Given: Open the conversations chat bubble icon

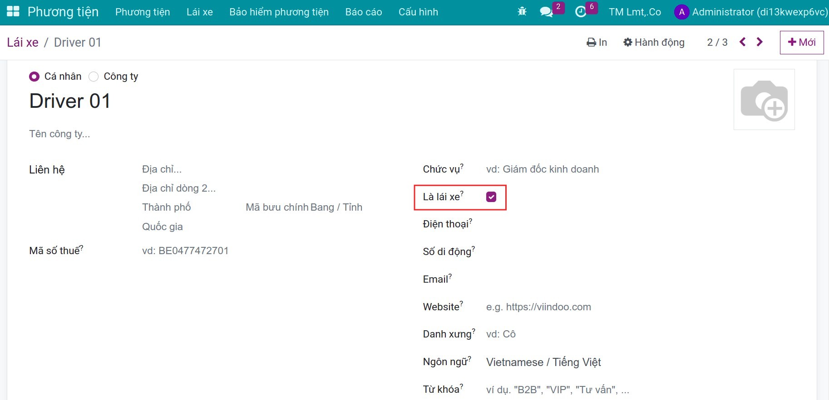Looking at the screenshot, I should pos(546,12).
